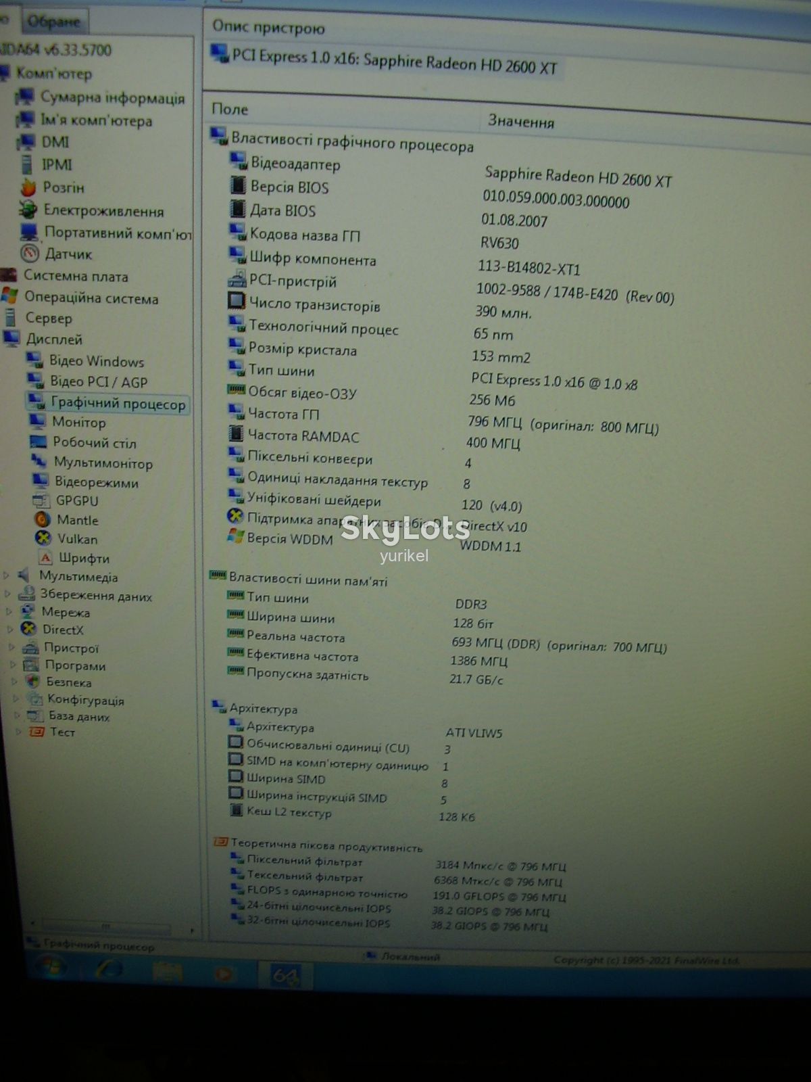
Task: Select the Сервер icon
Action: point(10,317)
